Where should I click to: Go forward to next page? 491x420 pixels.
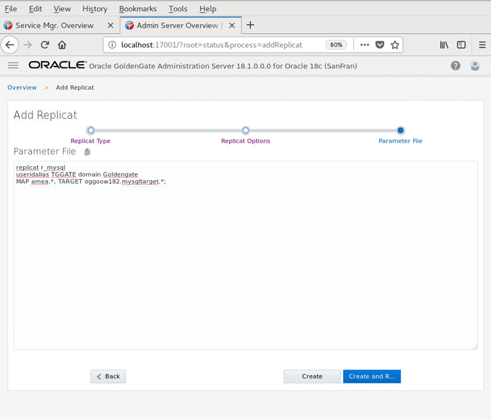tap(28, 45)
